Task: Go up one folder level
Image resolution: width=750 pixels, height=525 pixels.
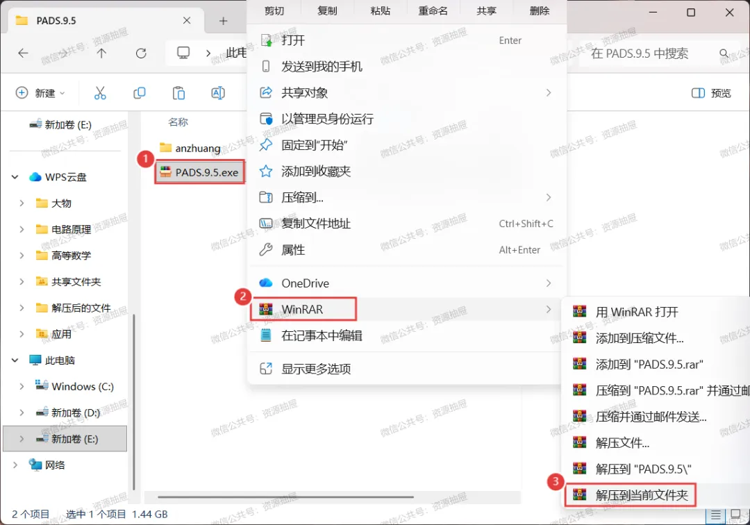Action: click(101, 53)
